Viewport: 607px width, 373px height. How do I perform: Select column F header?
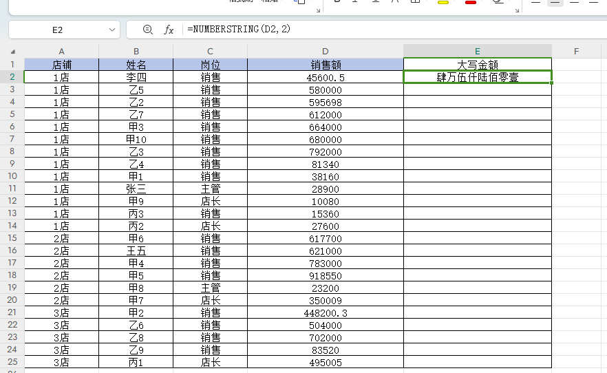pos(577,51)
